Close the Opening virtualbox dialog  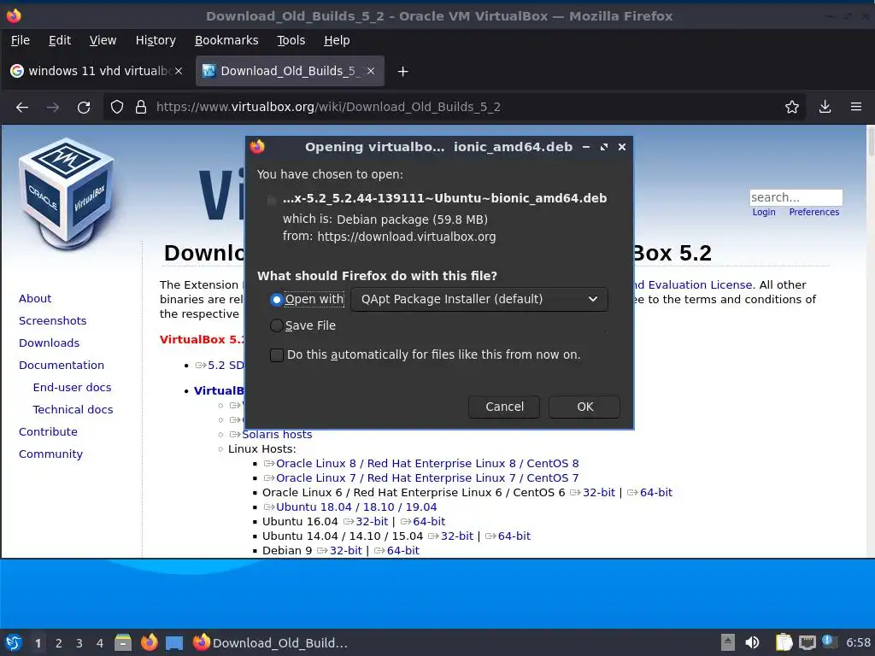(622, 147)
